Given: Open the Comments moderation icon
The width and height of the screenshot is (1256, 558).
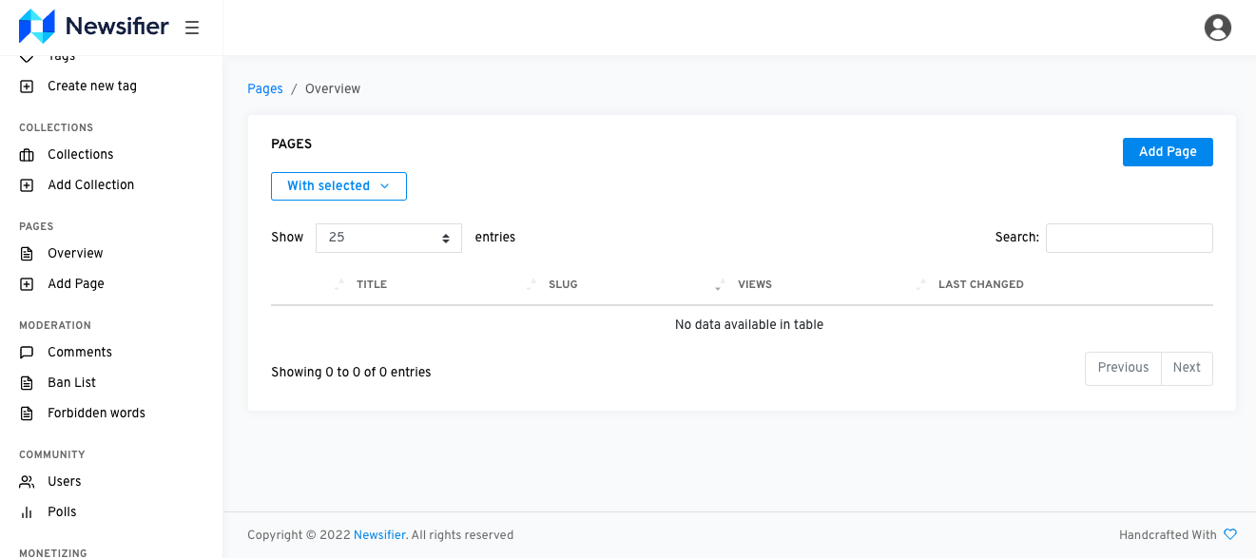Looking at the screenshot, I should (x=26, y=352).
